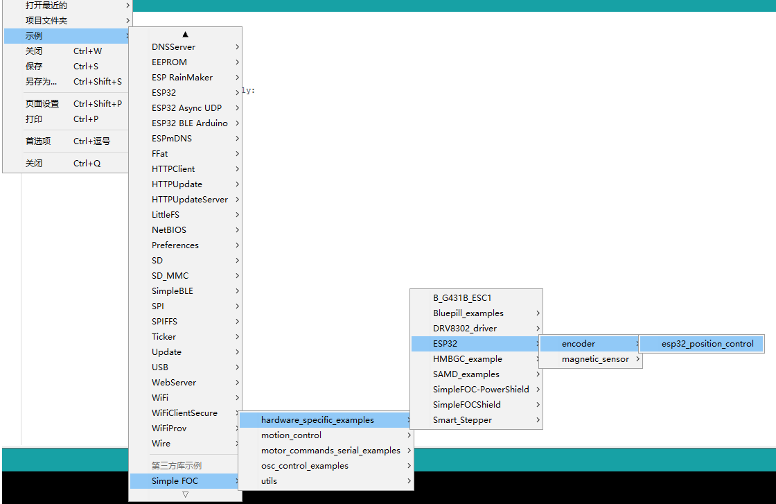Open 首选项 (Preferences) from the menu
Image resolution: width=776 pixels, height=504 pixels.
pyautogui.click(x=33, y=141)
